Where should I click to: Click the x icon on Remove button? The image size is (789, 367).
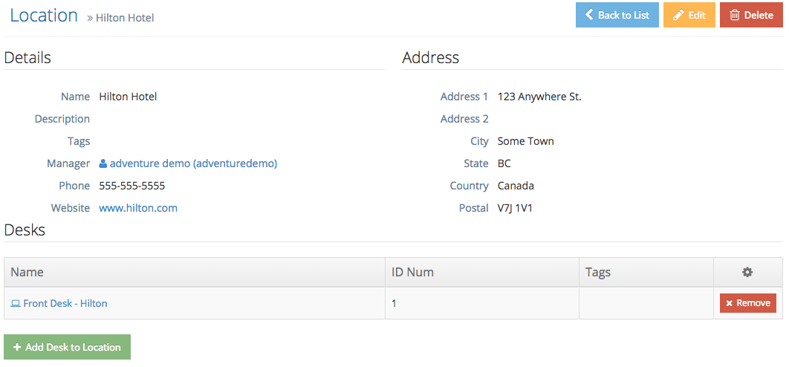point(729,304)
